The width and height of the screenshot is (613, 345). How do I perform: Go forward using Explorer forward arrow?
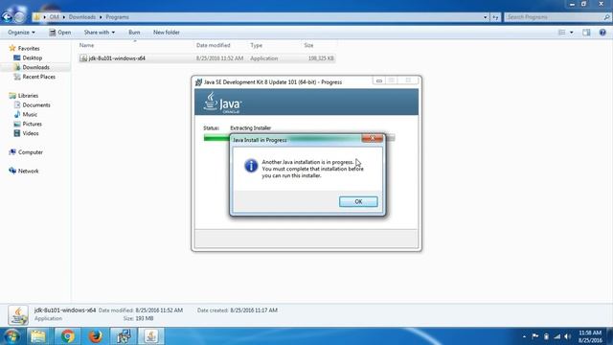pos(19,17)
